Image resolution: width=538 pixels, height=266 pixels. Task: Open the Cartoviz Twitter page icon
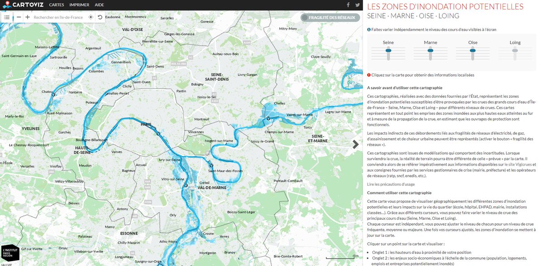click(357, 5)
